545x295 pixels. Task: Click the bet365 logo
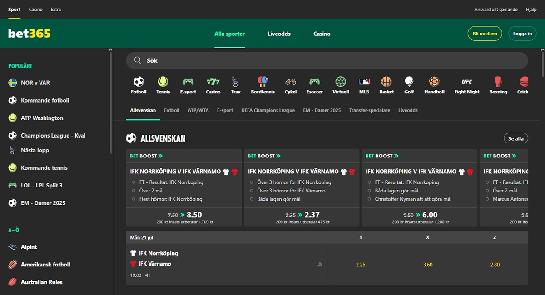click(29, 34)
